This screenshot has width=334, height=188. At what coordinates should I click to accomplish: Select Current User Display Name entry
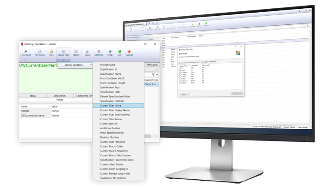[115, 110]
